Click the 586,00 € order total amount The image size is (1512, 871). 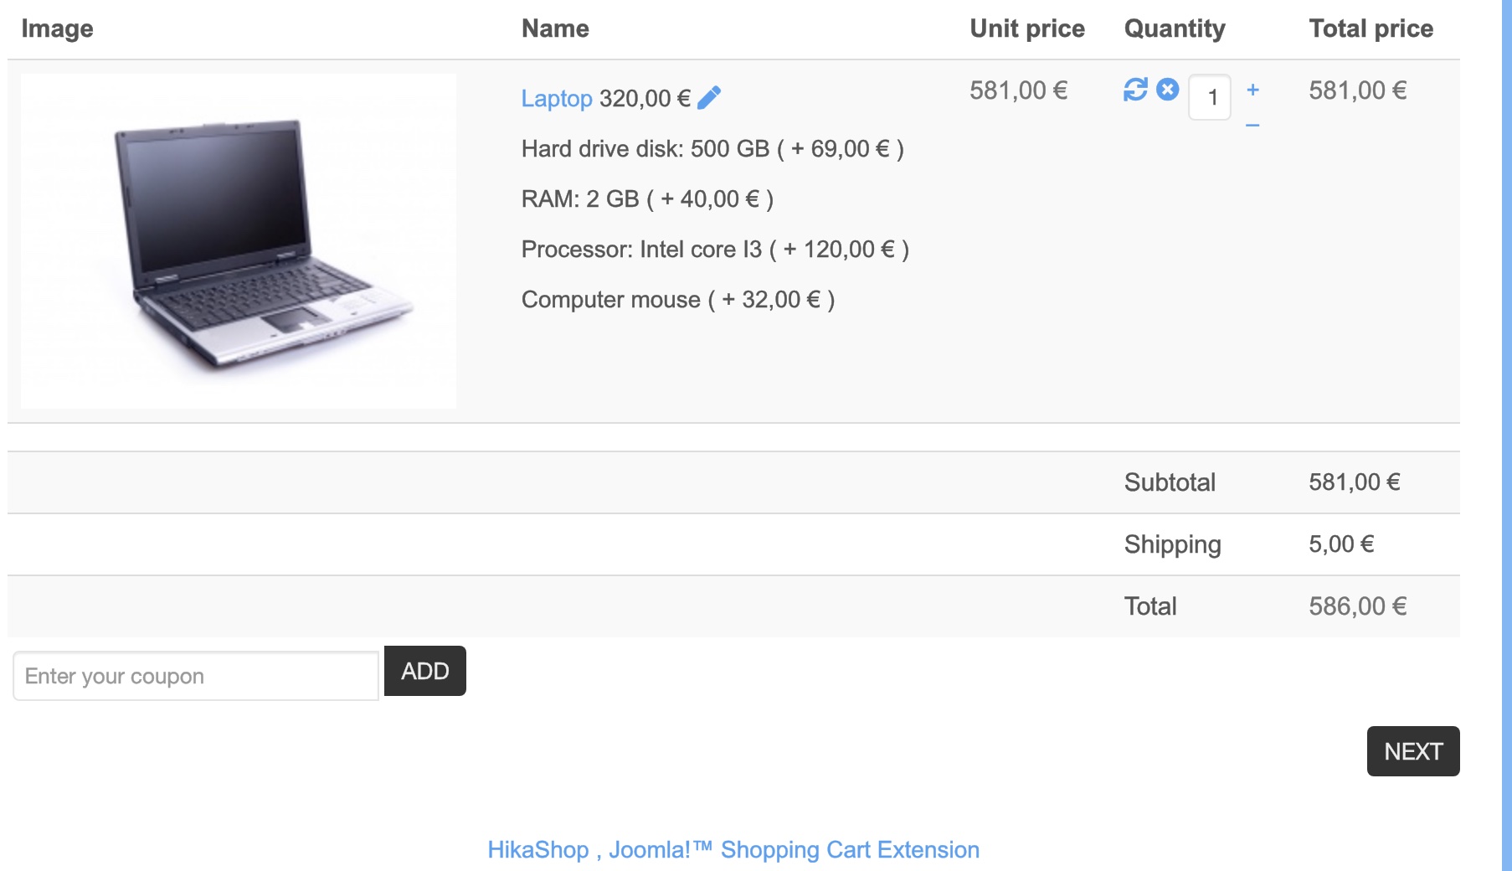pos(1357,606)
